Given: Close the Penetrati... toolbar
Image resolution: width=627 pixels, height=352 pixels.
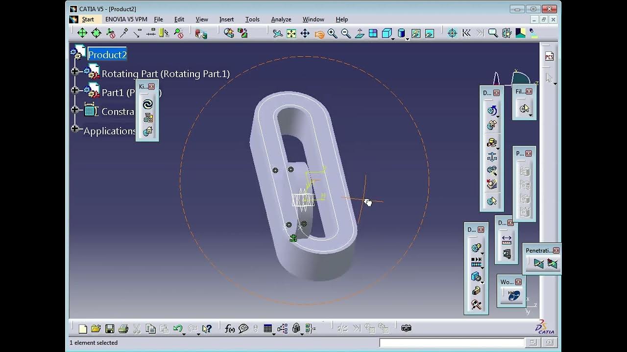Looking at the screenshot, I should pos(556,250).
